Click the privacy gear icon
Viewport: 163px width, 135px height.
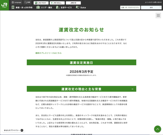pyautogui.click(x=22, y=130)
